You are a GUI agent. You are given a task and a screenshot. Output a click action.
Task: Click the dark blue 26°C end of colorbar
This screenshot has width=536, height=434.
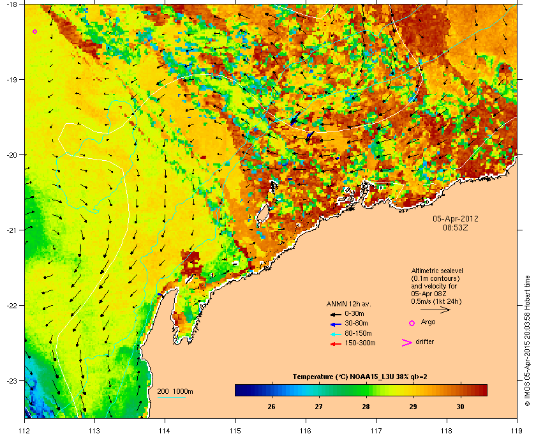click(242, 390)
